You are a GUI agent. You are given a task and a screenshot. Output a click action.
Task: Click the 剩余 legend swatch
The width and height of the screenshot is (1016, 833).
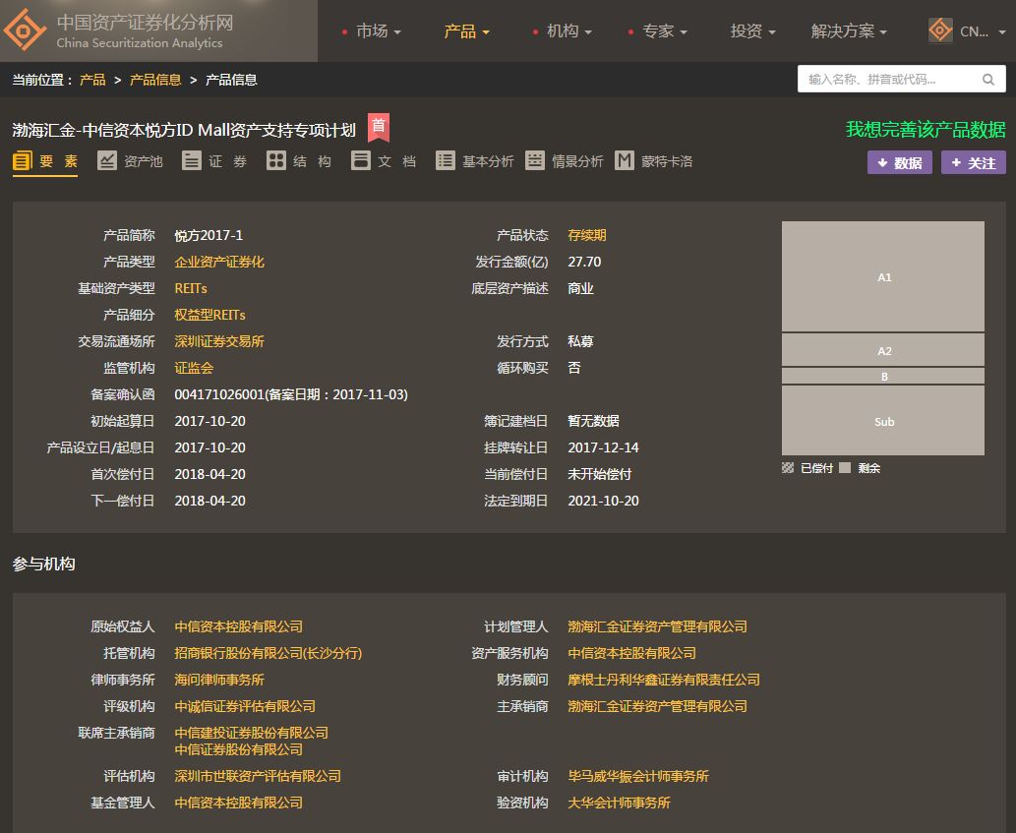tap(844, 468)
